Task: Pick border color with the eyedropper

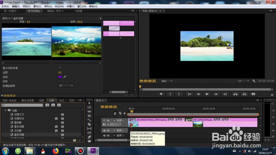Action: (x=65, y=77)
